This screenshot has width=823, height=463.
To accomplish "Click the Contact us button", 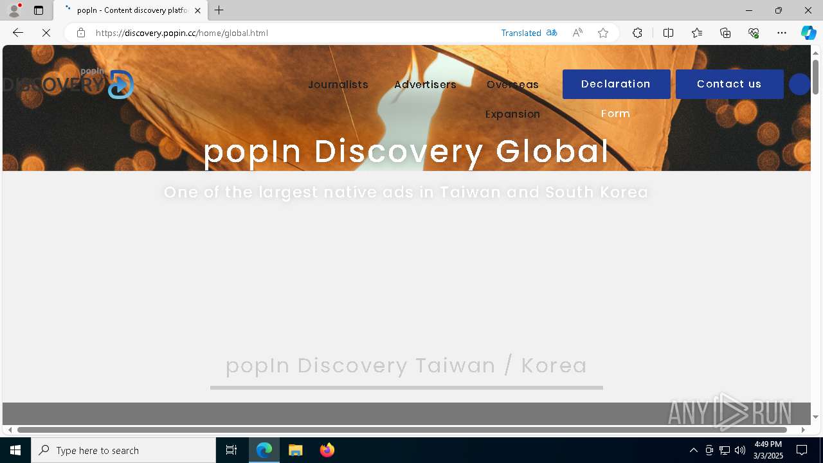I will (x=729, y=84).
